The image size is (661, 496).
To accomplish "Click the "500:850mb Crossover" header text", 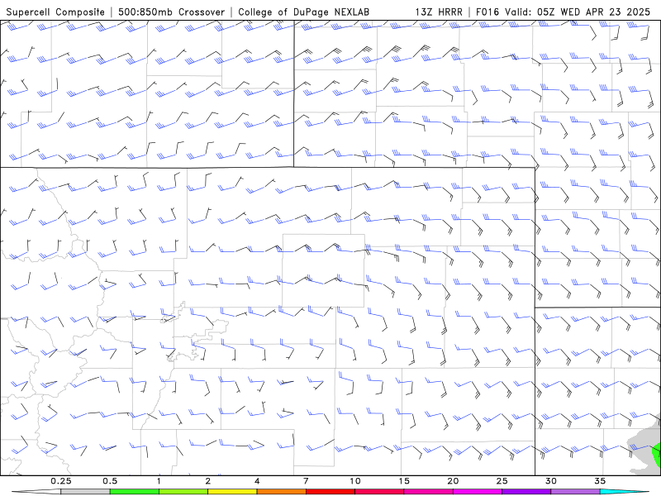I will pos(171,12).
